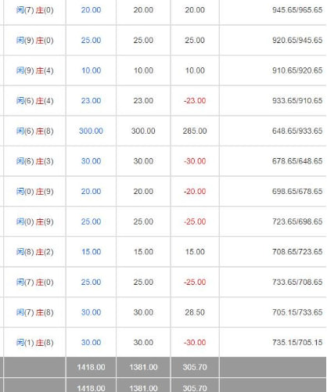The image size is (327, 392).
Task: Select result cell 闲(1) 庄(8)
Action: tap(34, 343)
